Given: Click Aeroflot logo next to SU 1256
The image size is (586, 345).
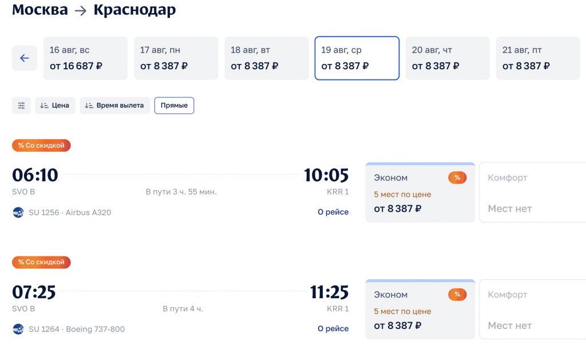Looking at the screenshot, I should coord(18,213).
